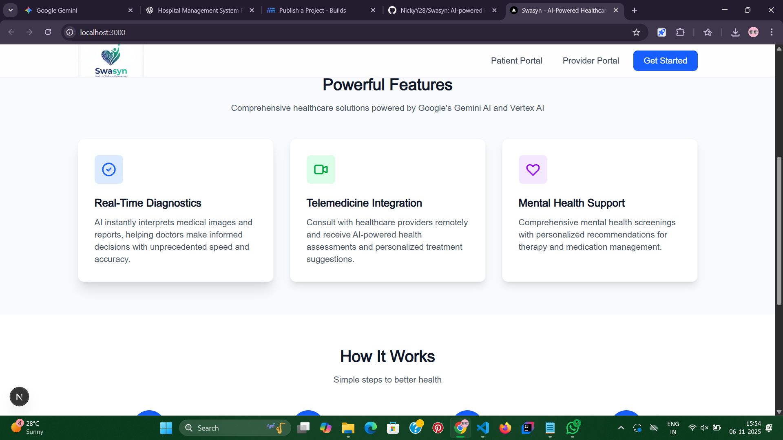Show hidden system tray icons
This screenshot has height=440, width=783.
[621, 428]
